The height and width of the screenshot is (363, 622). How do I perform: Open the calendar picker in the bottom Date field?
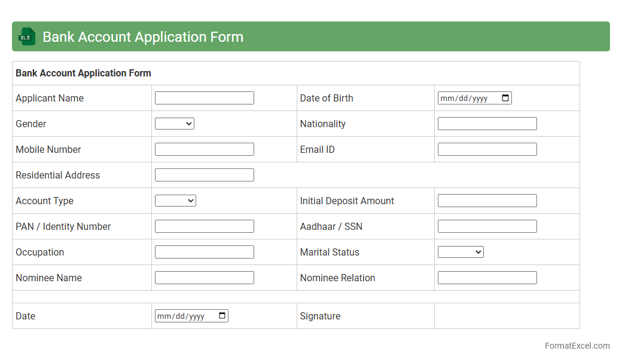[x=222, y=316]
